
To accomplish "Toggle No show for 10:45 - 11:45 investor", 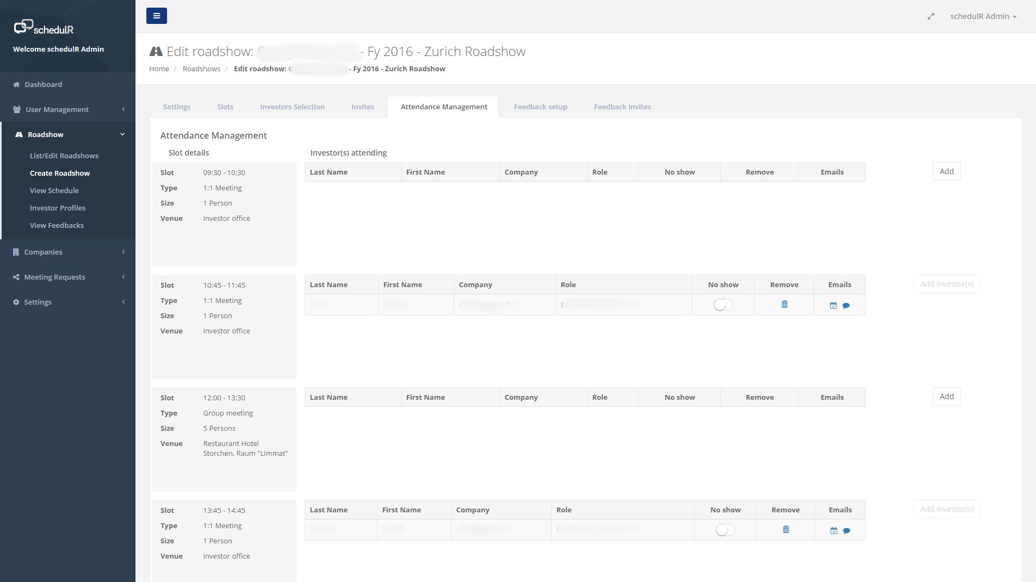I will pyautogui.click(x=723, y=305).
